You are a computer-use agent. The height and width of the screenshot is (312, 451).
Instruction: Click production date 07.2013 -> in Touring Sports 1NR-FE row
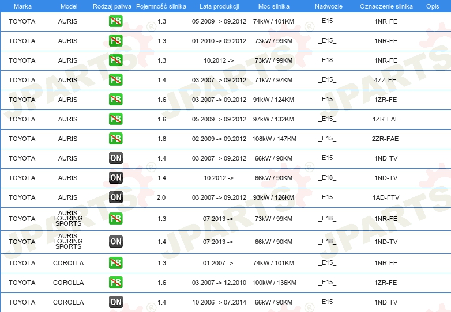coord(218,219)
